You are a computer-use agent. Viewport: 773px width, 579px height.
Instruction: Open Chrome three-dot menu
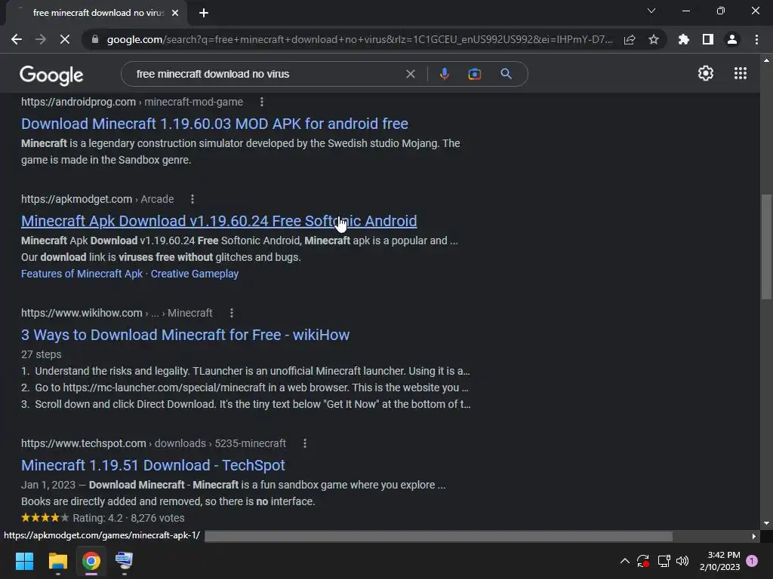click(756, 39)
